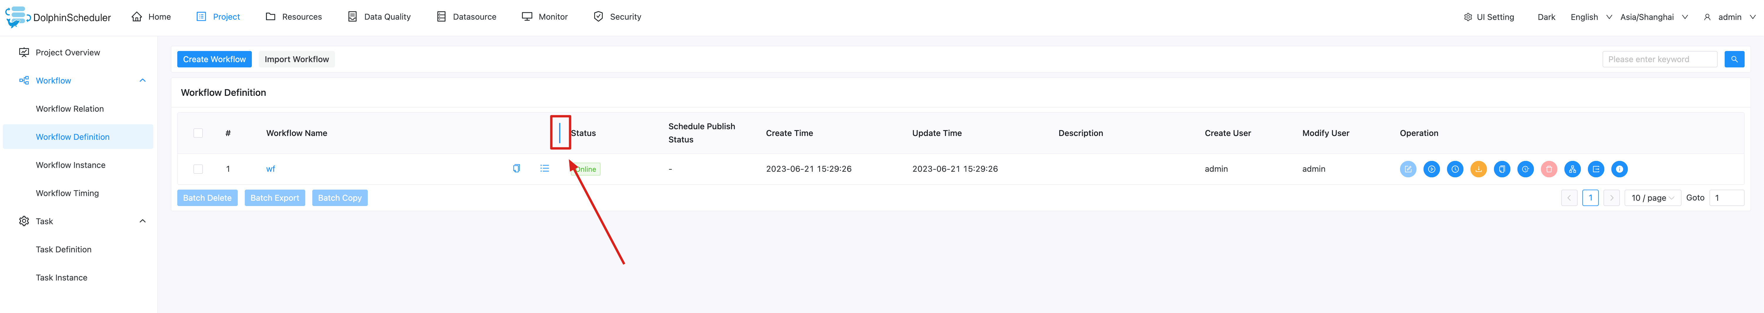This screenshot has height=313, width=1764.
Task: Click the Create Workflow button
Action: 214,59
